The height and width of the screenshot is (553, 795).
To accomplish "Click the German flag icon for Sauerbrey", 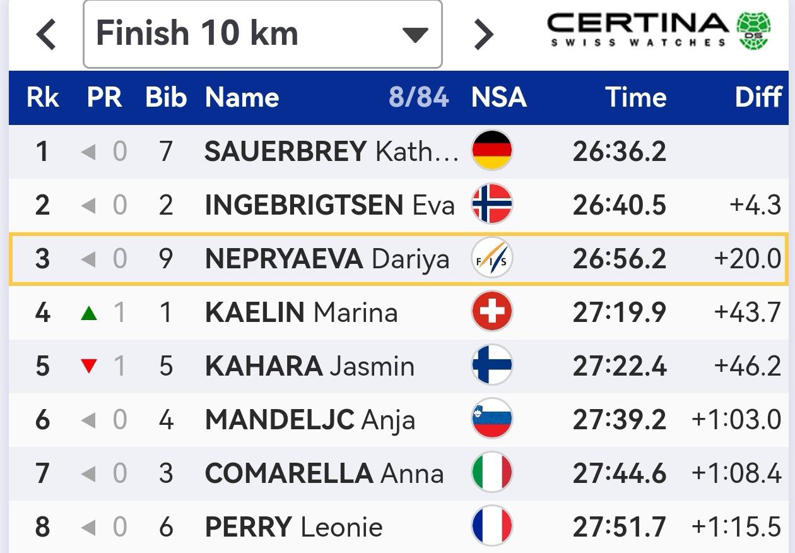I will tap(492, 150).
